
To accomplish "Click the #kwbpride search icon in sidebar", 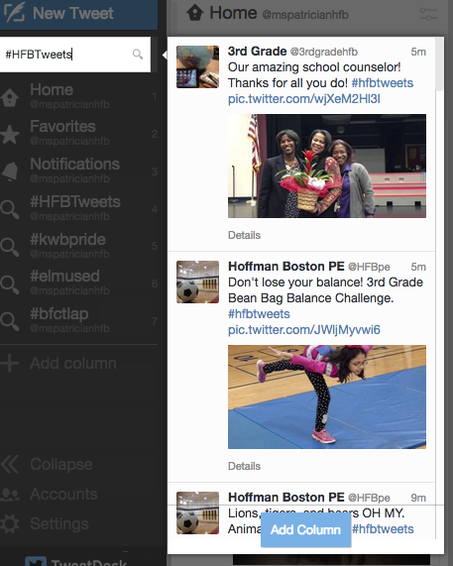I will point(10,247).
